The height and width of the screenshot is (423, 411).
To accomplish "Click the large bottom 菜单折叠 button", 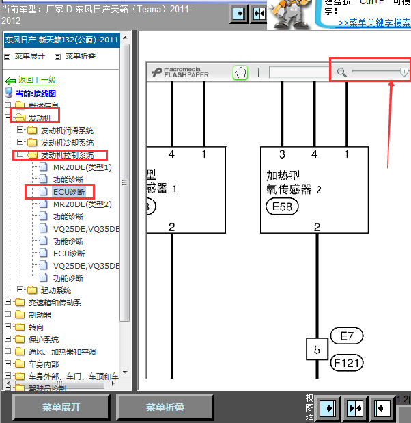I will [x=165, y=407].
